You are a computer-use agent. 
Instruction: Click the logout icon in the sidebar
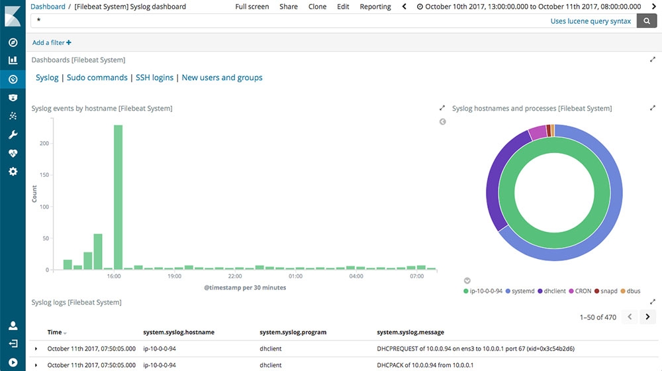(x=13, y=344)
